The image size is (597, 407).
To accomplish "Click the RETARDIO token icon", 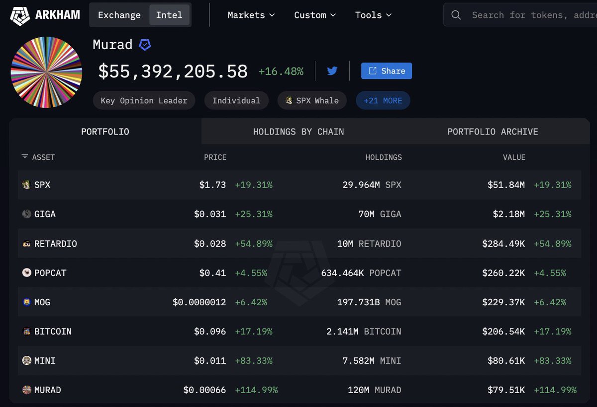I will coord(27,244).
